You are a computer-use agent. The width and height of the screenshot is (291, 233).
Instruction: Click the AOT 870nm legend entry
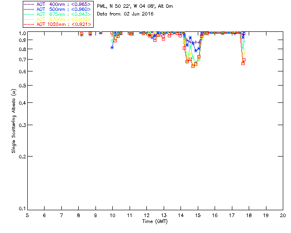click(58, 19)
